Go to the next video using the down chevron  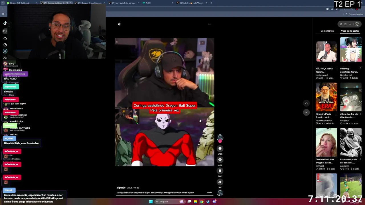click(x=306, y=112)
